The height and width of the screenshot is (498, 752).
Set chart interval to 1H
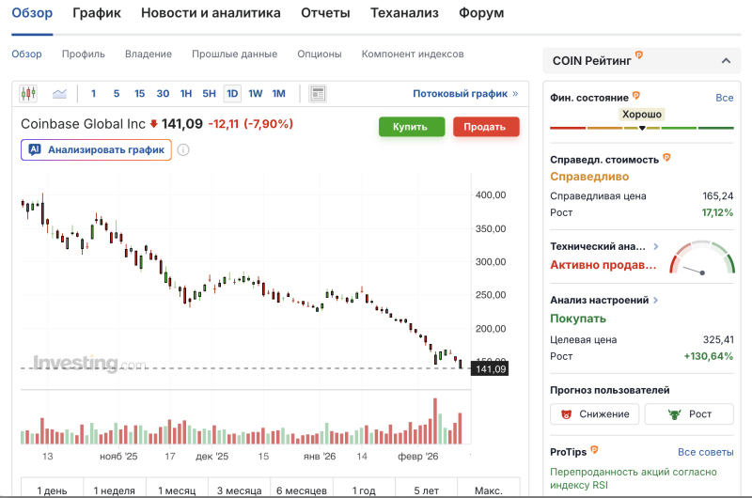pyautogui.click(x=186, y=93)
